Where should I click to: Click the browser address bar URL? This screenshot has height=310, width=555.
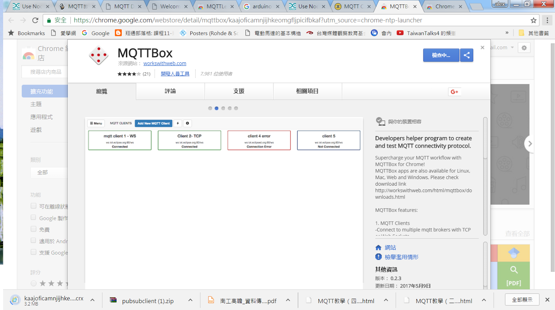point(248,20)
